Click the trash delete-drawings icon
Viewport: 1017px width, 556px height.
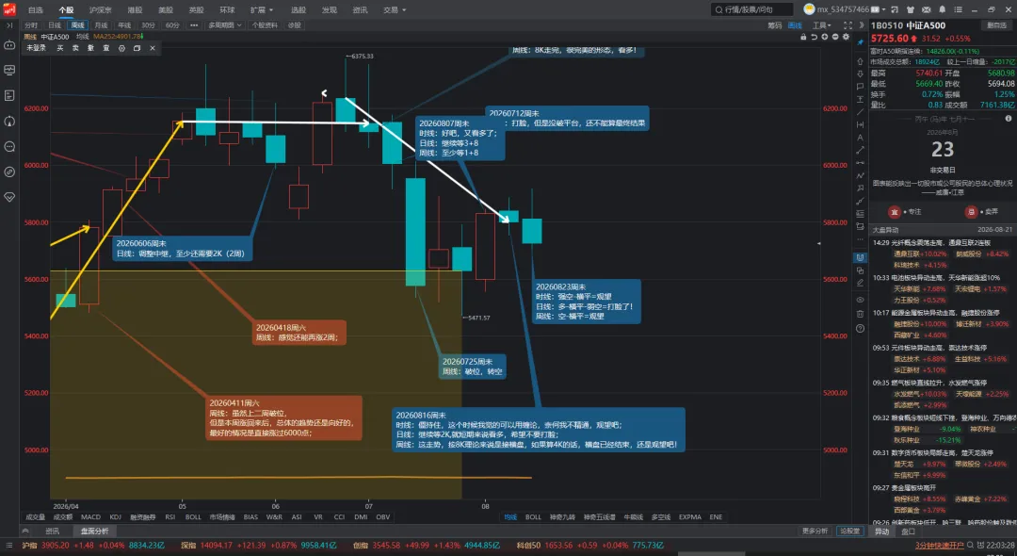pos(860,314)
